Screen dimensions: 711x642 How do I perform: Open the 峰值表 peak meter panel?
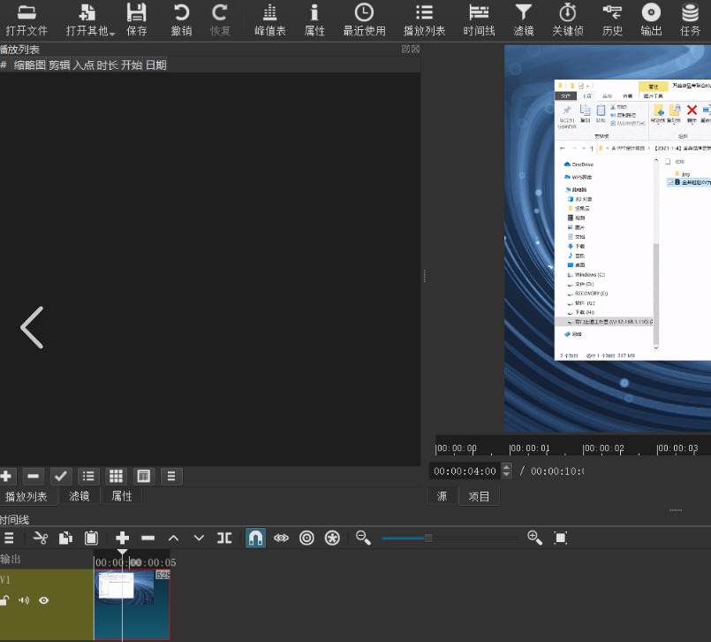pos(269,20)
